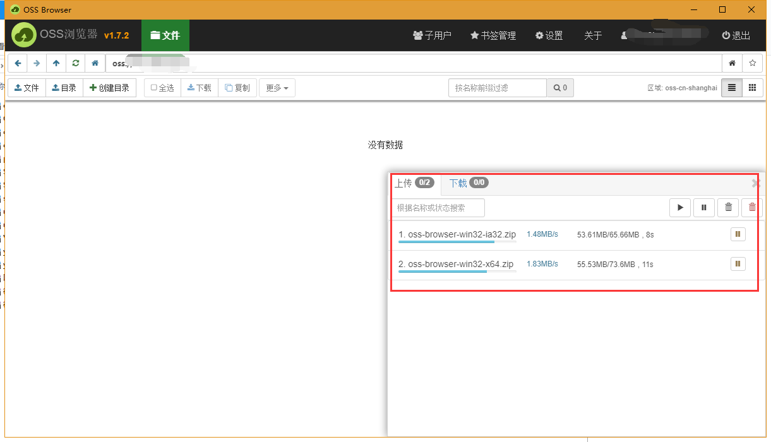771x442 pixels.
Task: Click the 没有数据 empty message
Action: (385, 145)
